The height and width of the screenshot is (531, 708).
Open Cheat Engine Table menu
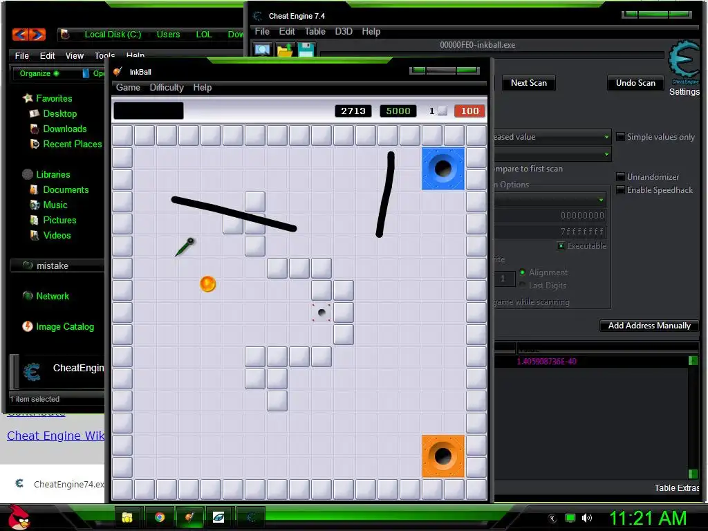(x=315, y=32)
